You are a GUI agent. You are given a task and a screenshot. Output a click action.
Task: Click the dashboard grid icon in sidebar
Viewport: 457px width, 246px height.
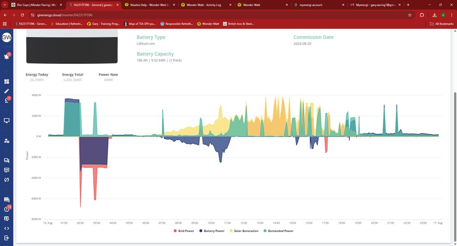point(7,82)
